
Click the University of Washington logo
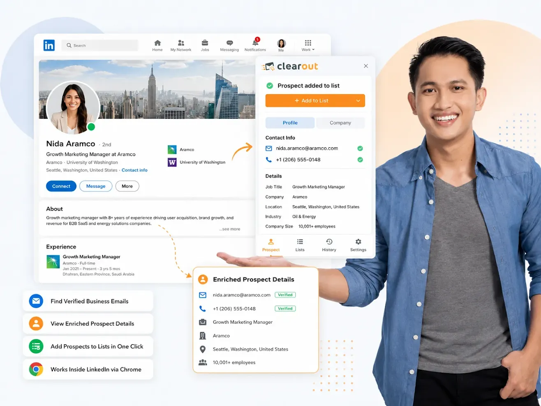click(172, 162)
